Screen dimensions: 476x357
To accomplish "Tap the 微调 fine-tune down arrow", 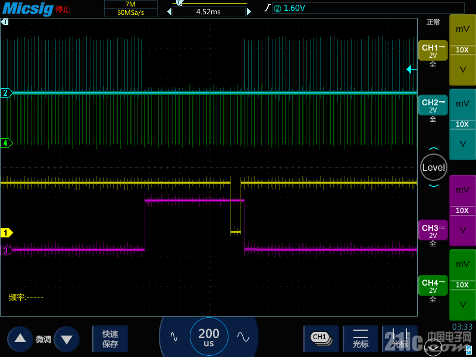I will click(x=67, y=339).
